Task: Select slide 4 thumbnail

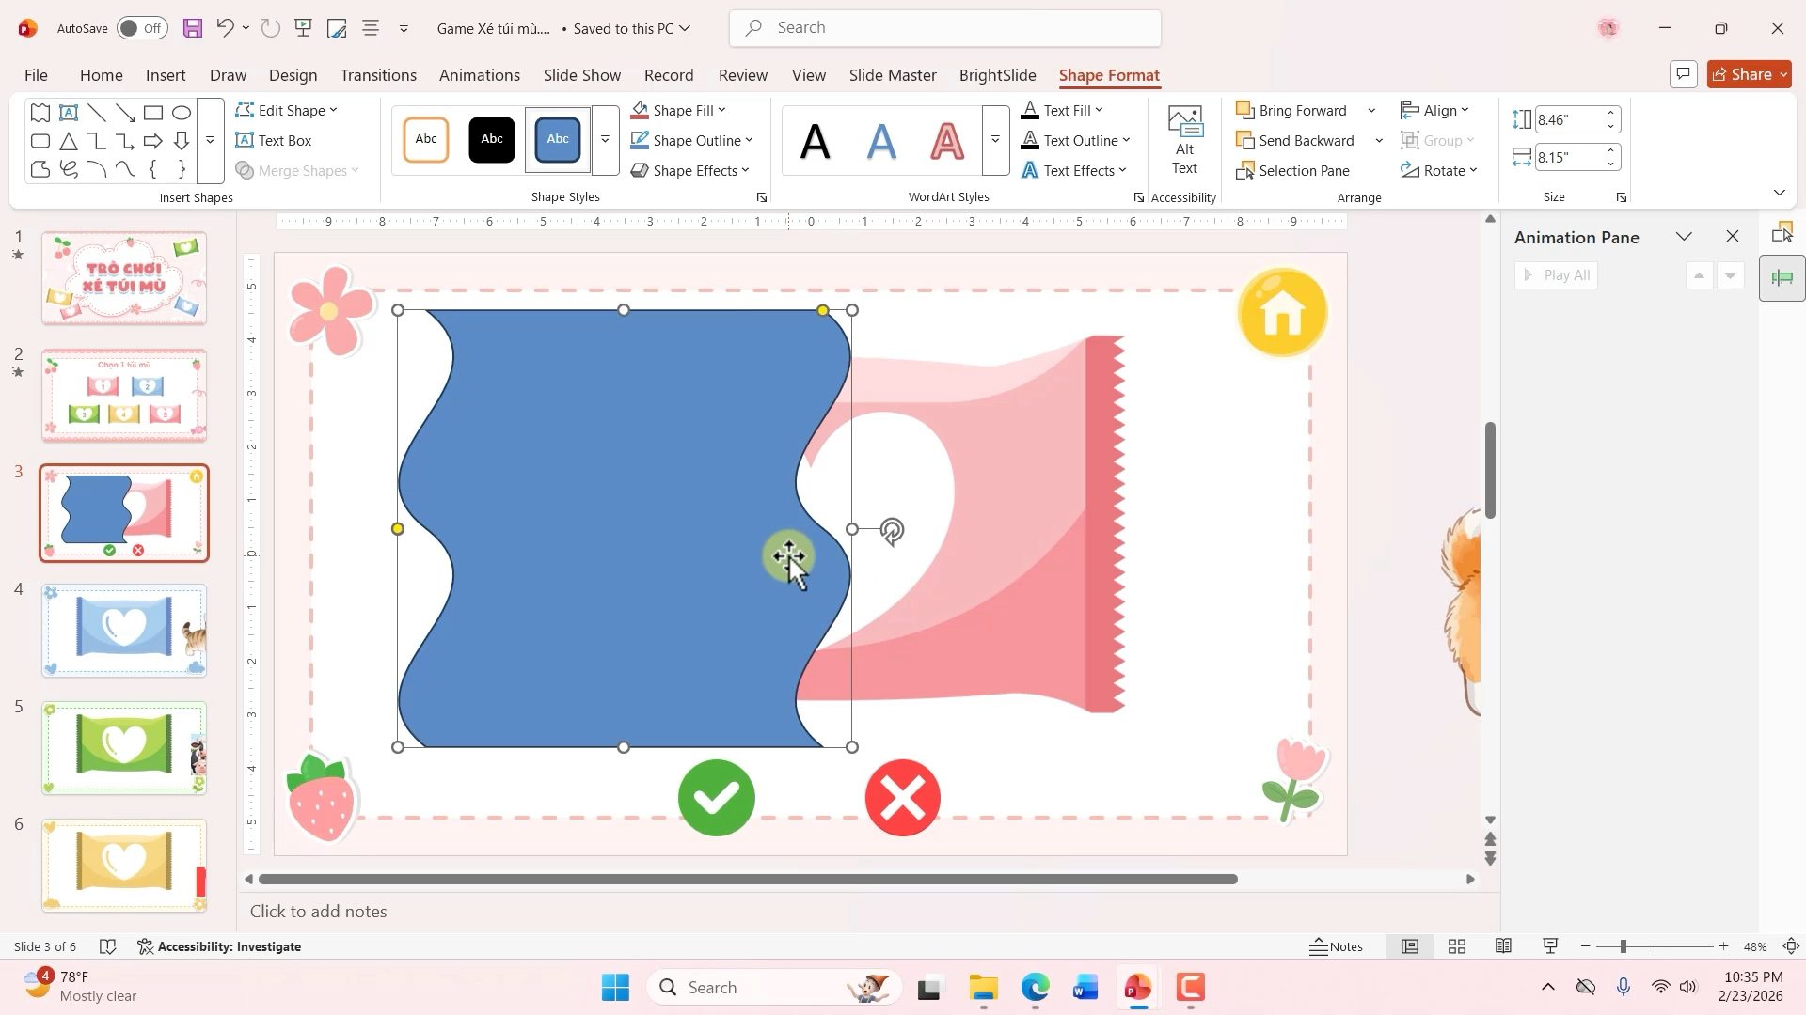Action: [x=124, y=631]
